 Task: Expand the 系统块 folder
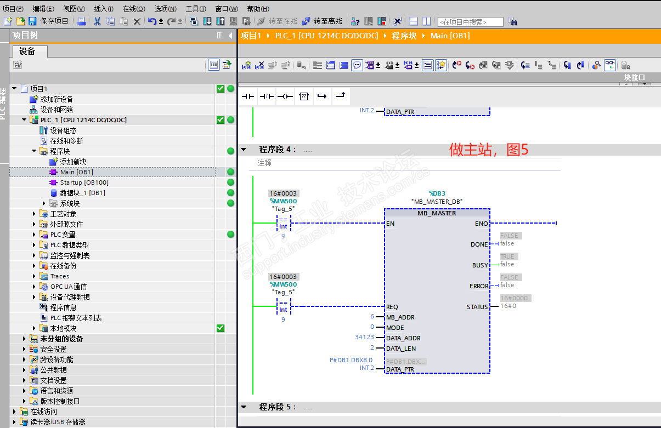44,203
